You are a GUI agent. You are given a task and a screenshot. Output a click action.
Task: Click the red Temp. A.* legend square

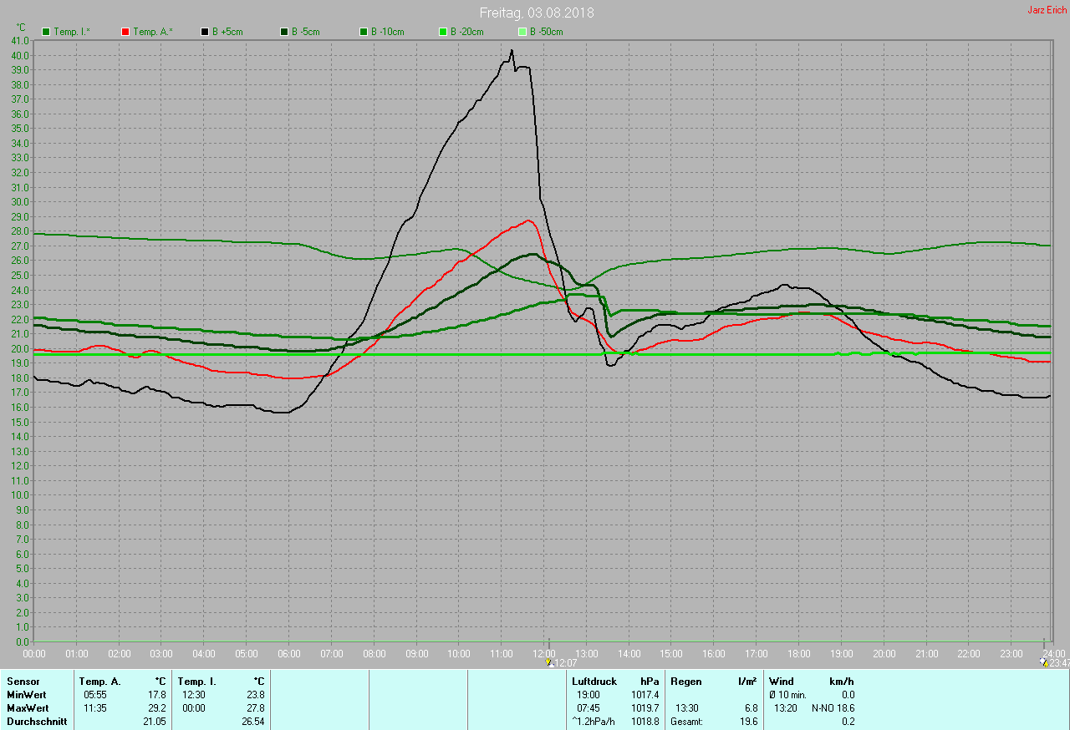pyautogui.click(x=125, y=32)
